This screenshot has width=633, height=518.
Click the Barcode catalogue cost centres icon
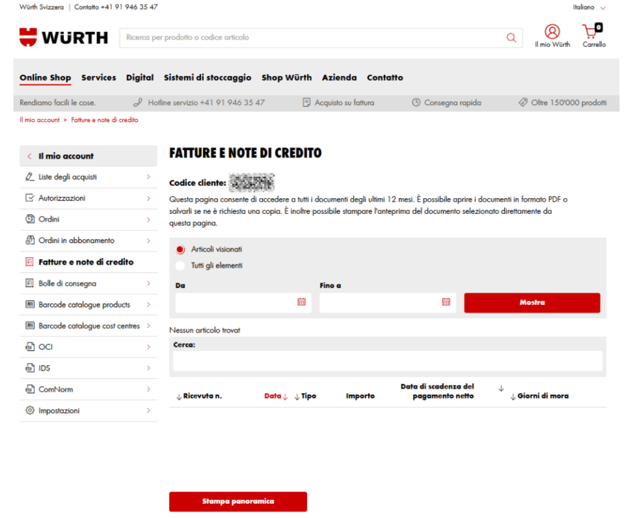coord(30,326)
